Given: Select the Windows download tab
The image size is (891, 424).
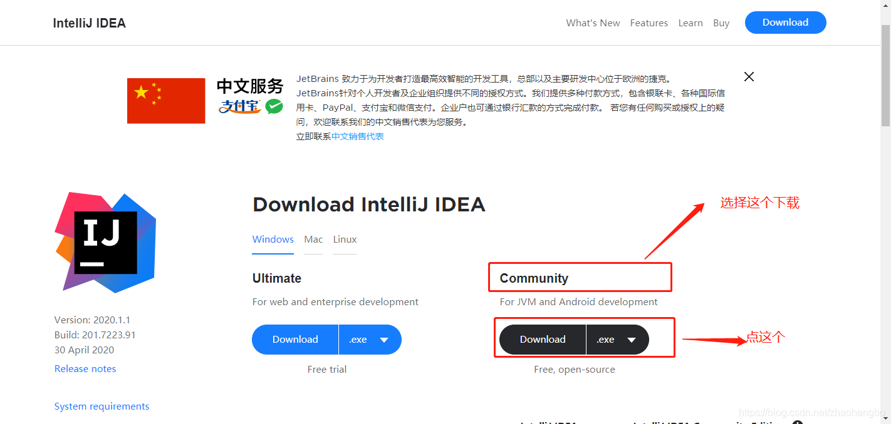Looking at the screenshot, I should tap(273, 240).
